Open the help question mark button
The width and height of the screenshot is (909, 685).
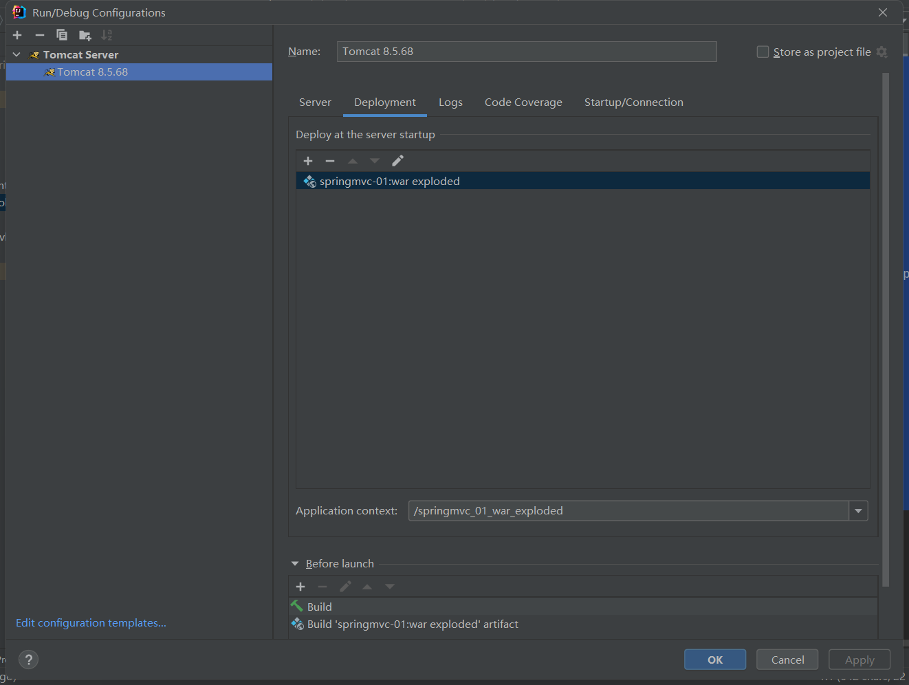click(x=28, y=660)
